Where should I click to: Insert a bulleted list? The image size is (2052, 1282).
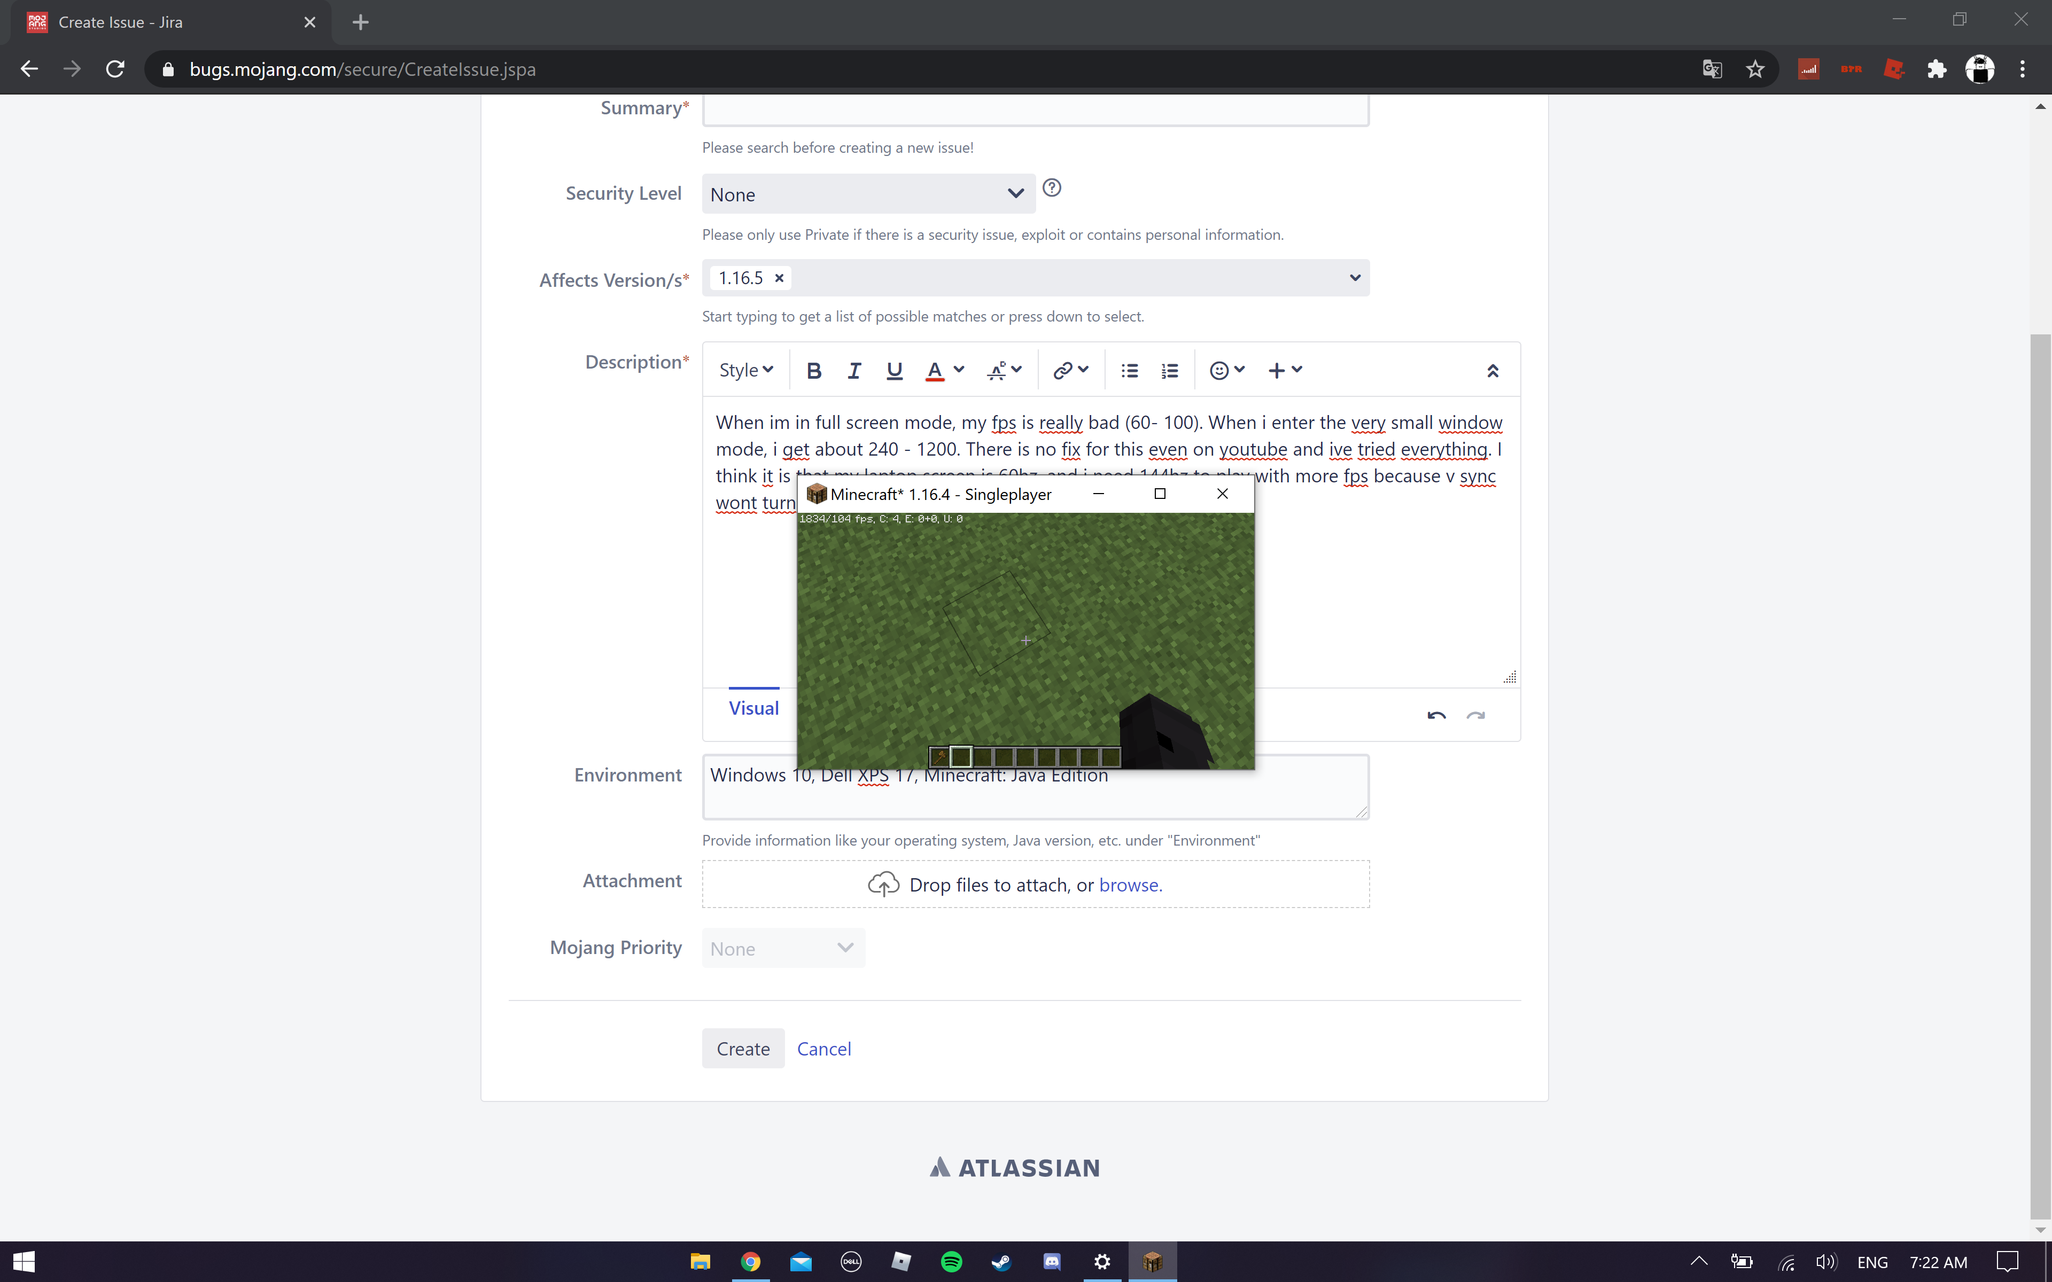tap(1129, 371)
